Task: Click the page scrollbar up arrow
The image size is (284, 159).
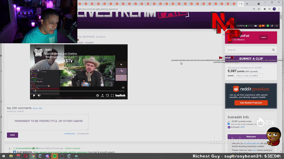Action: (x=281, y=13)
